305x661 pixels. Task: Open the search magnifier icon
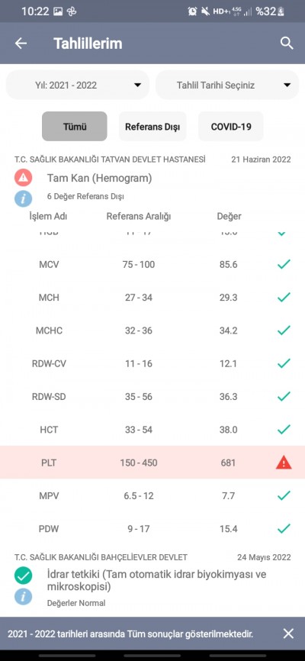tap(287, 43)
